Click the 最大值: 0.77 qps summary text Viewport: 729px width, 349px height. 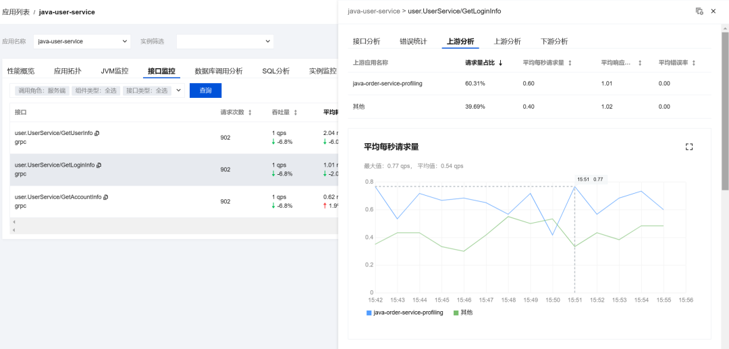pyautogui.click(x=387, y=166)
